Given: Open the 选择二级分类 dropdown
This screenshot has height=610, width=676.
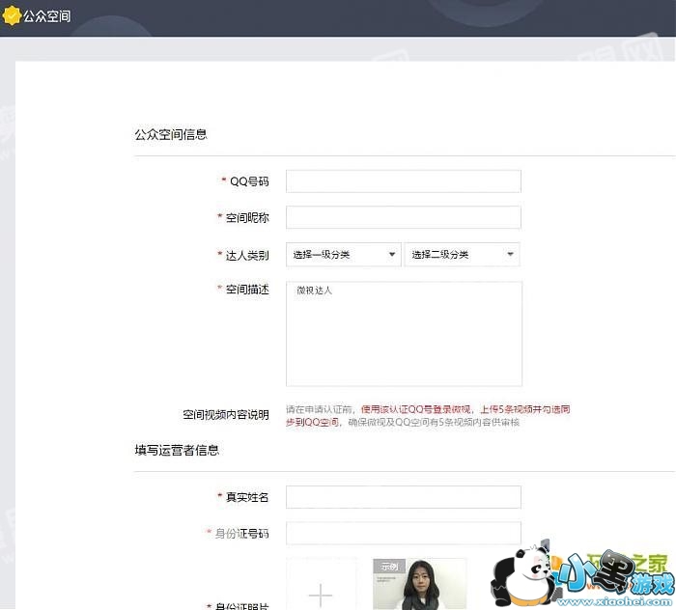Looking at the screenshot, I should click(x=462, y=254).
